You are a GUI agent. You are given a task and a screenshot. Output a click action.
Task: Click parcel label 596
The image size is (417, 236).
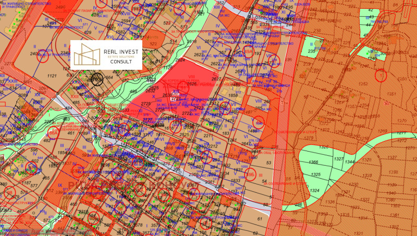(34, 150)
